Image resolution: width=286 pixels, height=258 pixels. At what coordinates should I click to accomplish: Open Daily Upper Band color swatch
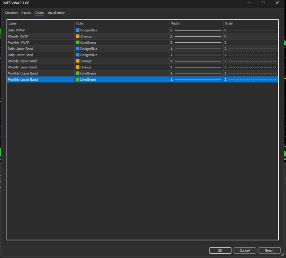pyautogui.click(x=78, y=49)
